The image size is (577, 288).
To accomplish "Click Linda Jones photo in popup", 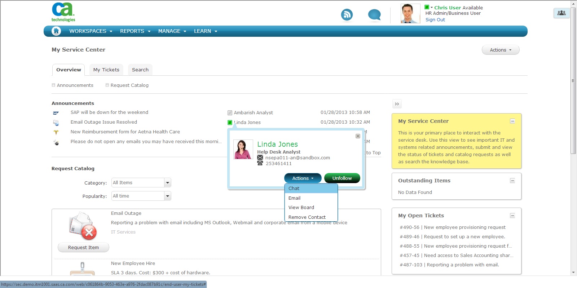I will click(x=243, y=150).
